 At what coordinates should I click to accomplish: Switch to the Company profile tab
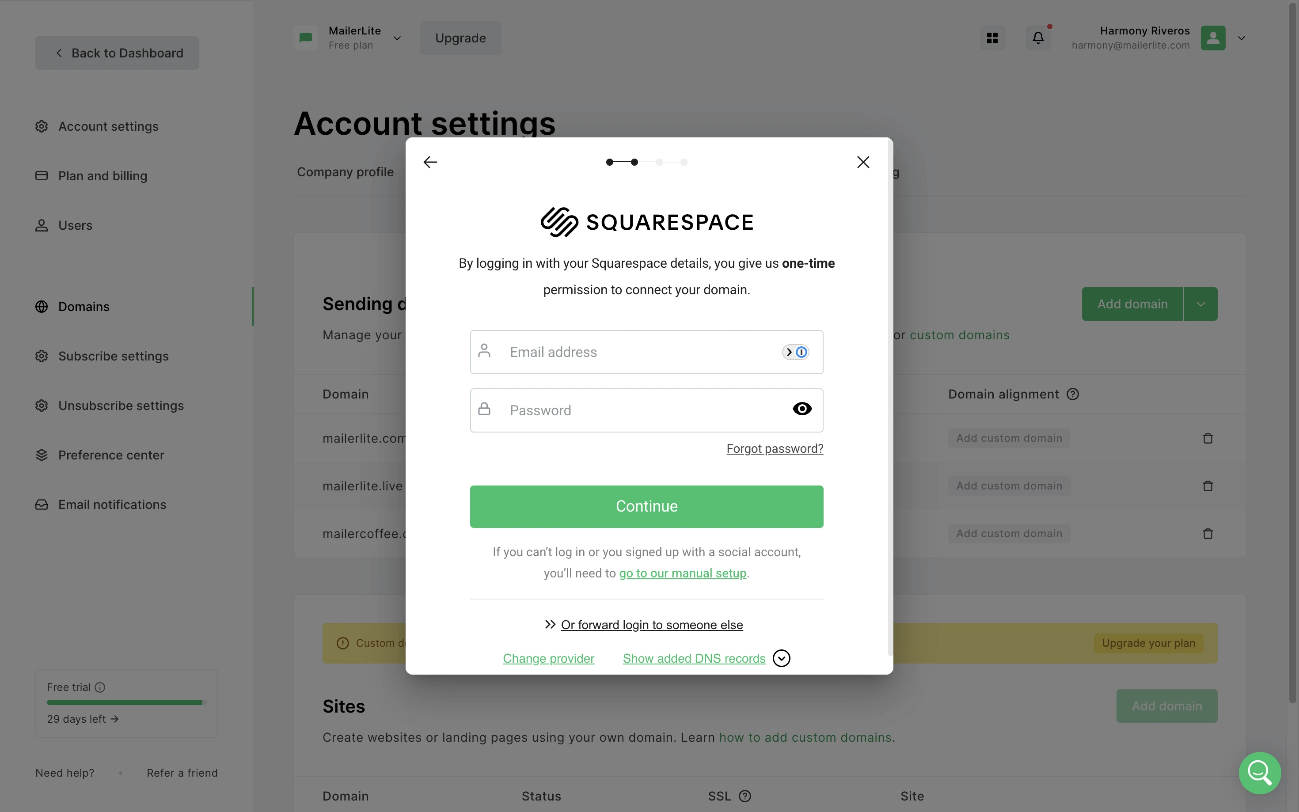pos(345,172)
